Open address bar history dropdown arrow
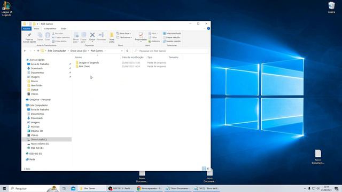Image resolution: width=342 pixels, height=192 pixels. pyautogui.click(x=122, y=51)
